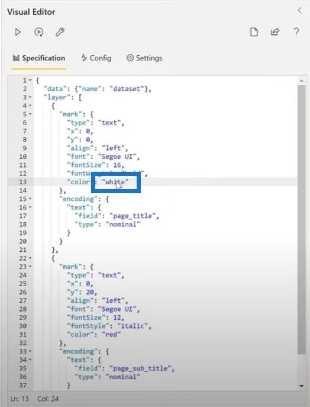Collapse the Visual Editor pane chevron
Image resolution: width=310 pixels, height=407 pixels.
(x=300, y=11)
